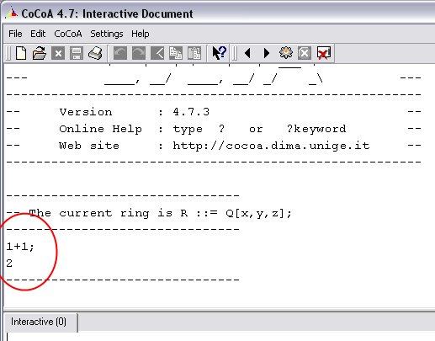Click the Undo arrow icon
The image size is (435, 341).
(120, 53)
